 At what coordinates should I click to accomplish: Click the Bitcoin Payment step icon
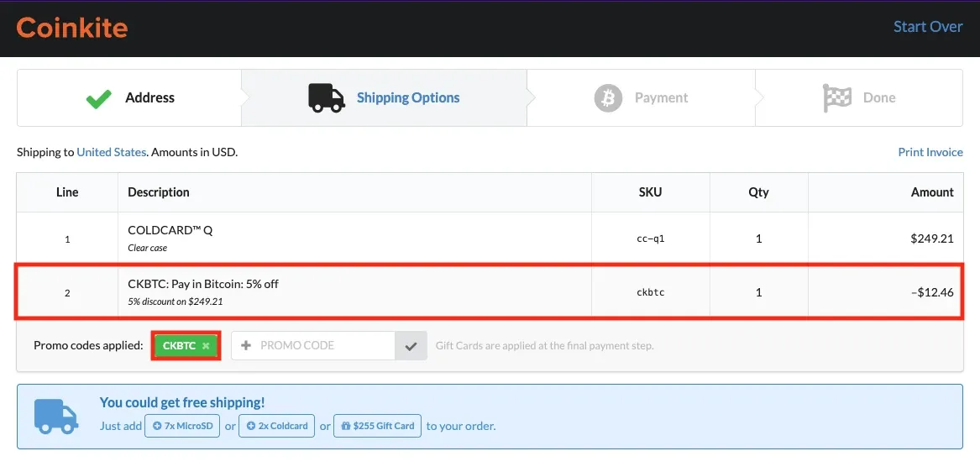tap(608, 98)
